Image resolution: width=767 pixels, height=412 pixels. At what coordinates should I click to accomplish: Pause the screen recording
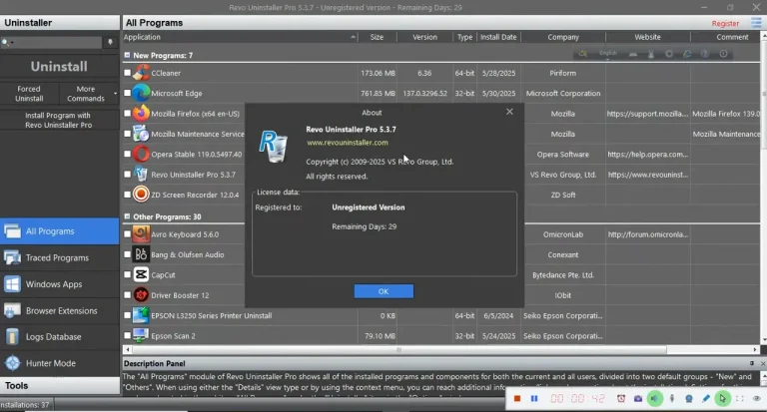(x=534, y=399)
